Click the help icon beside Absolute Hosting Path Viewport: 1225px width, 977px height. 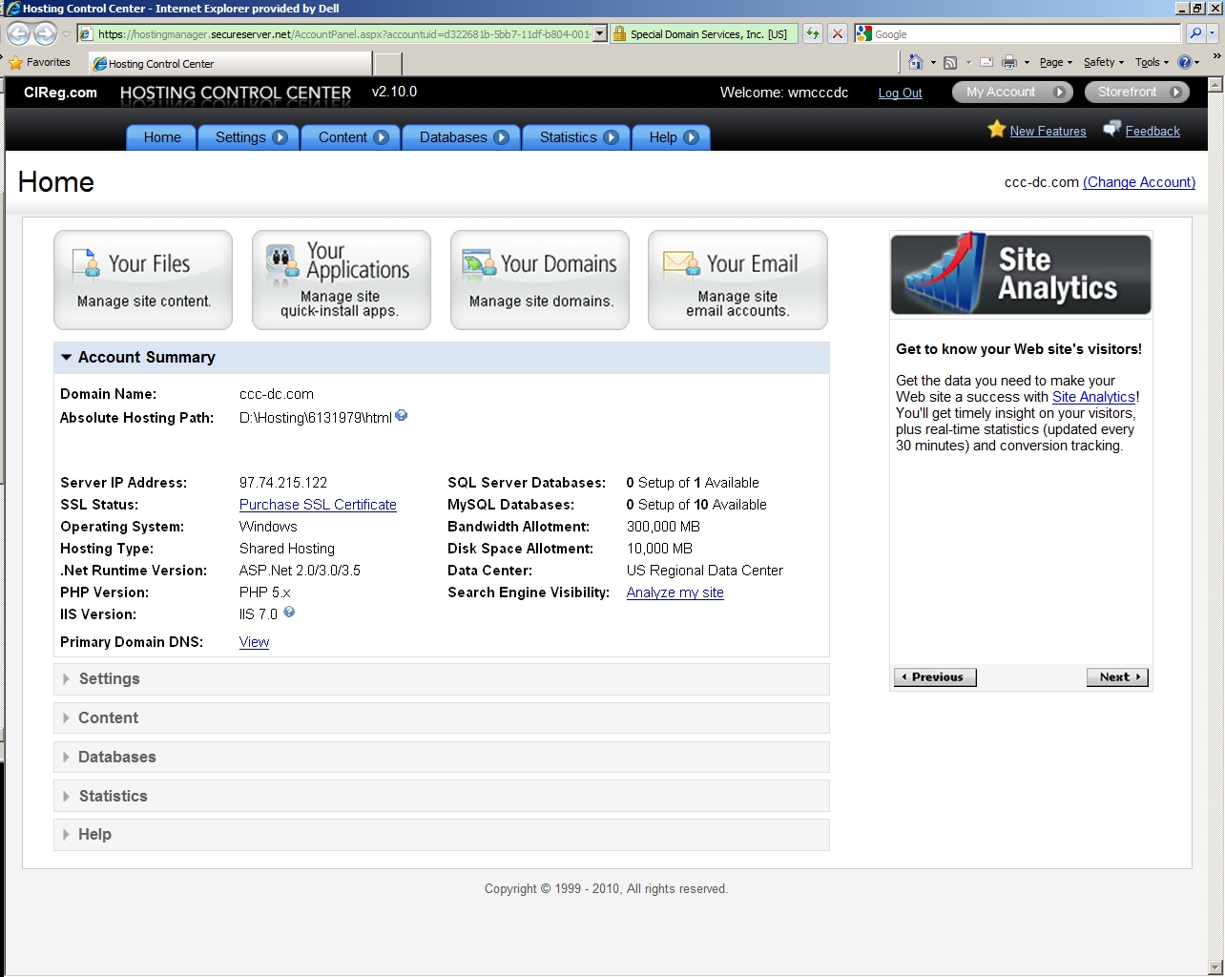[402, 415]
